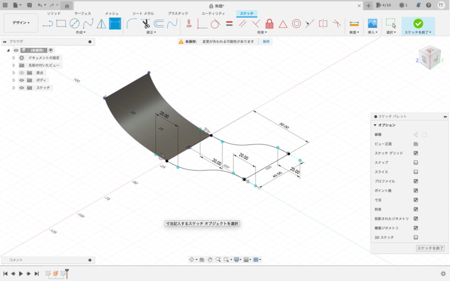Expand the ドキュメントの設定 tree node

(x=14, y=57)
